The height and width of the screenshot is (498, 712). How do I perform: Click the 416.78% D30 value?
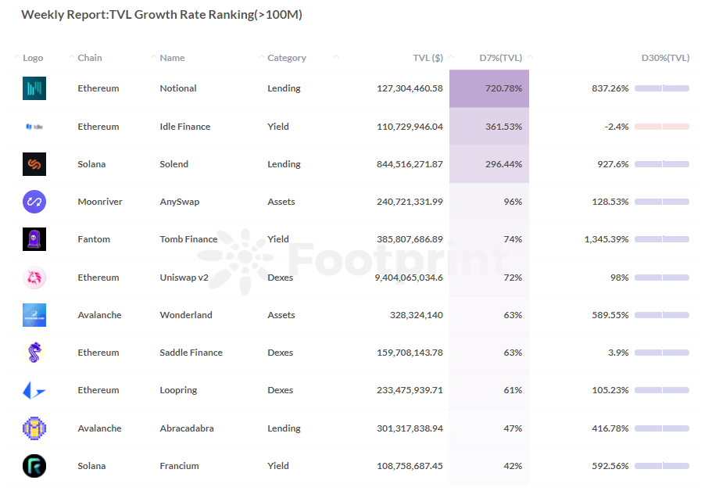click(610, 428)
